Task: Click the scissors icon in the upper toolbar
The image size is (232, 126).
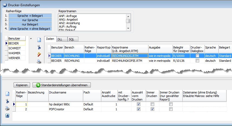Action: tap(39, 47)
